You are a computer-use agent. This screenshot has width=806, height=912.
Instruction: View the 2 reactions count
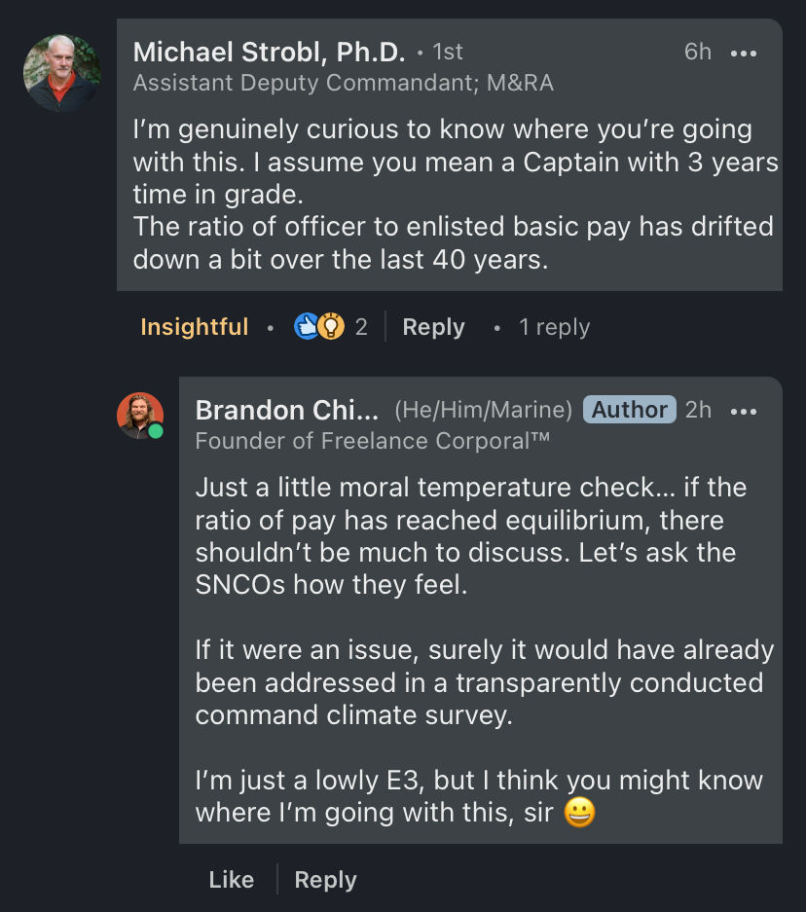pyautogui.click(x=361, y=327)
